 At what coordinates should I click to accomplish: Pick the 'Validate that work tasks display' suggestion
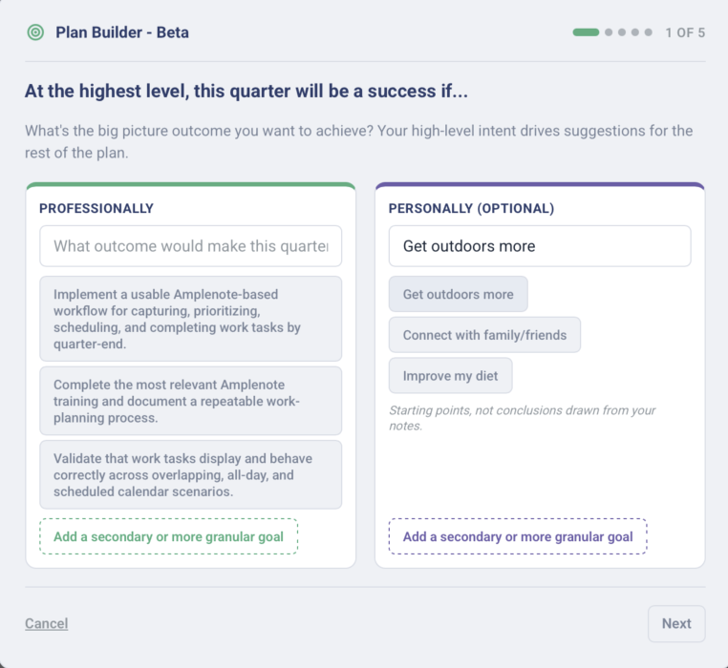191,474
